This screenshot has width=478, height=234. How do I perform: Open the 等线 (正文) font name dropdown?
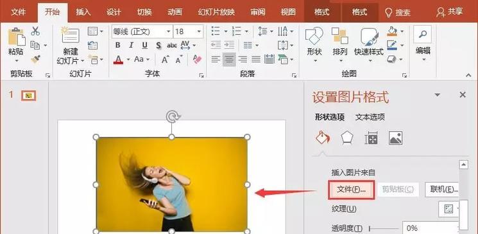[x=168, y=32]
